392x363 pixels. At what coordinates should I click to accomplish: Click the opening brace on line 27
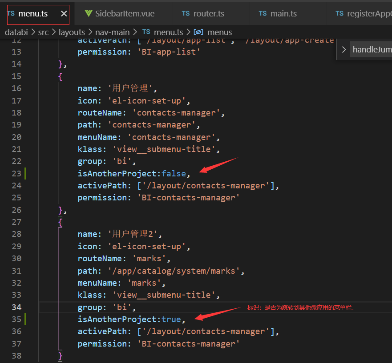[x=60, y=222]
